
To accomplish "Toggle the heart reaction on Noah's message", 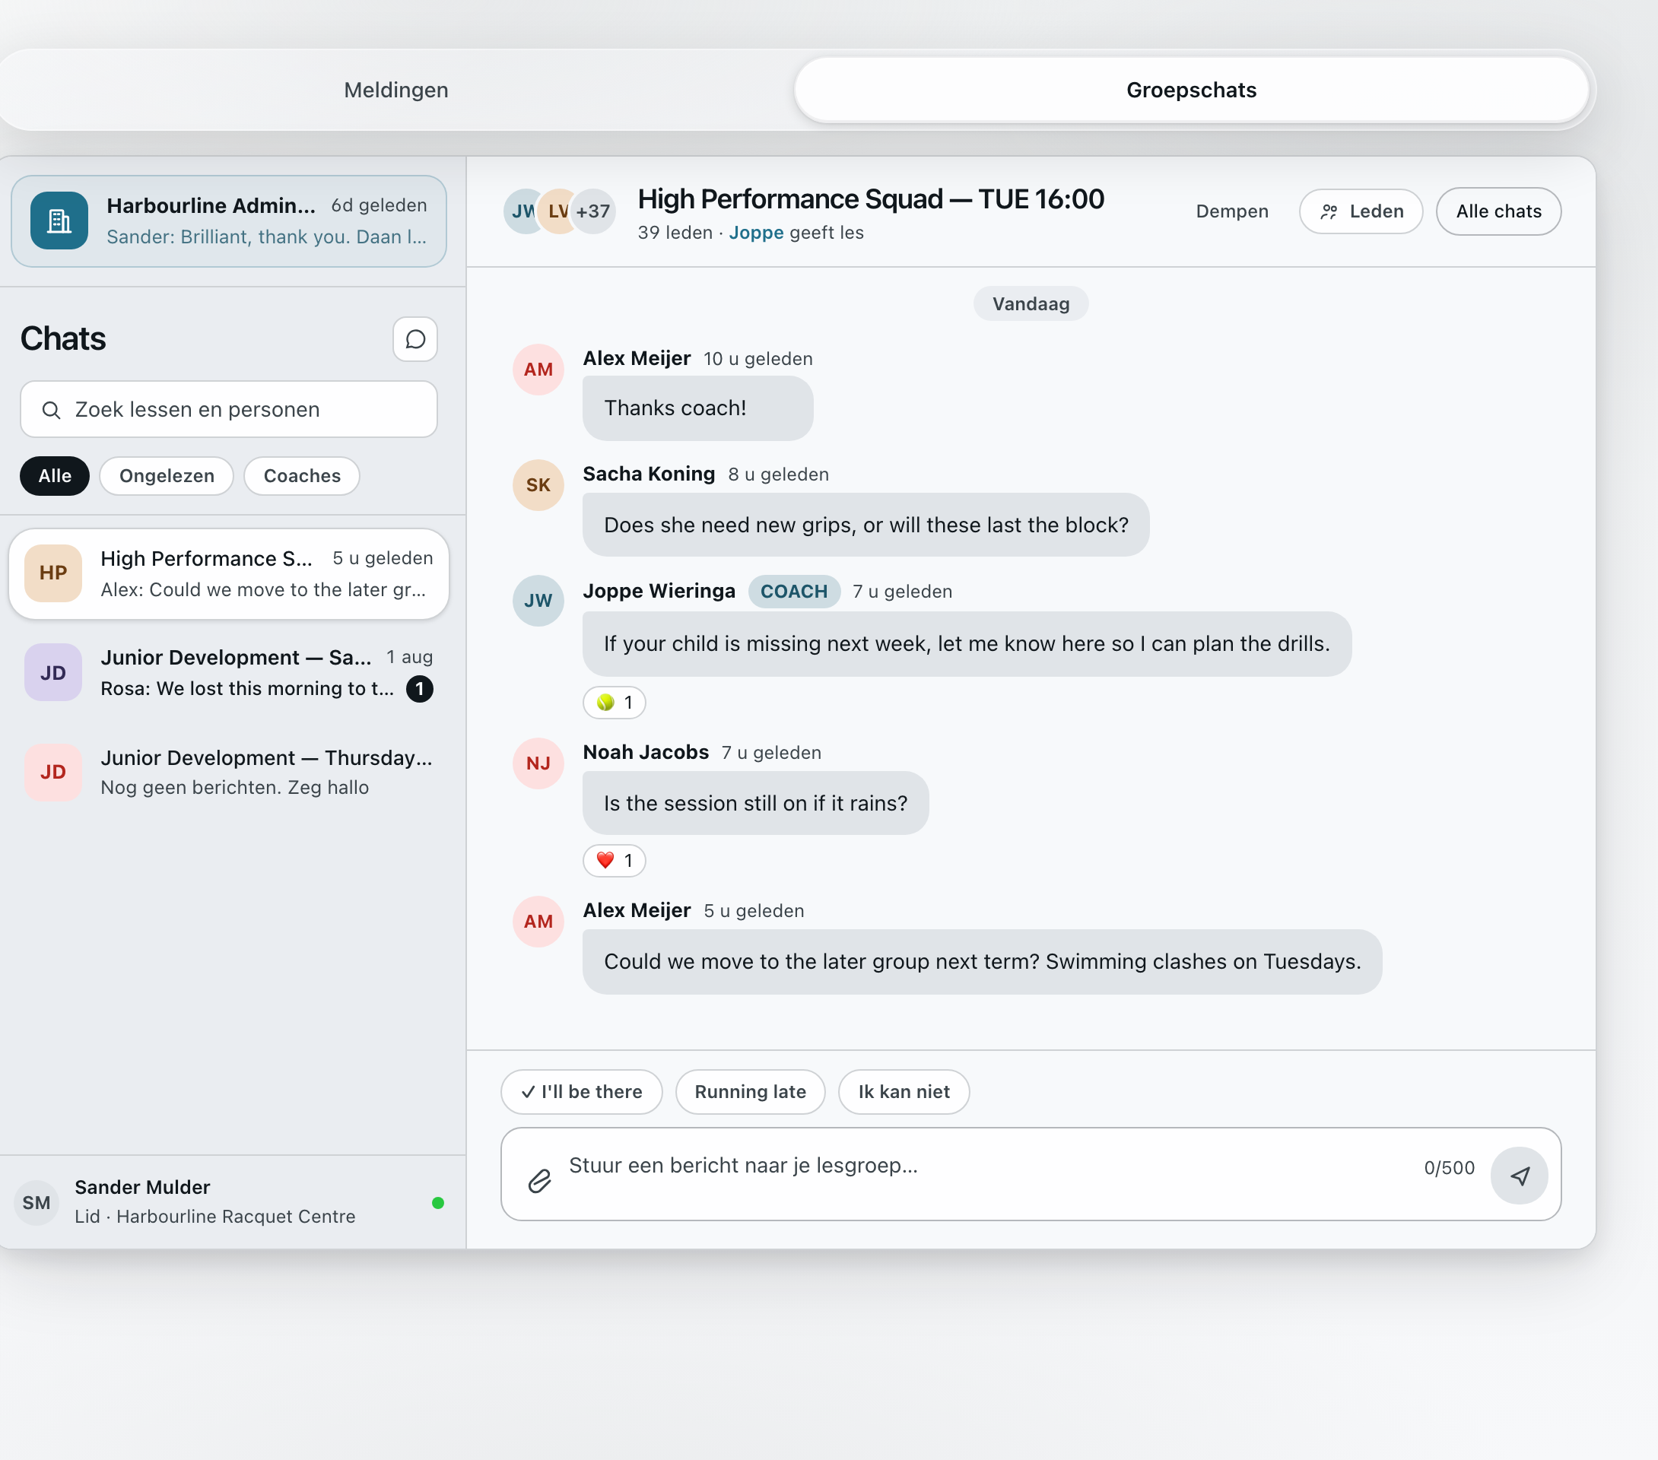I will [x=614, y=861].
